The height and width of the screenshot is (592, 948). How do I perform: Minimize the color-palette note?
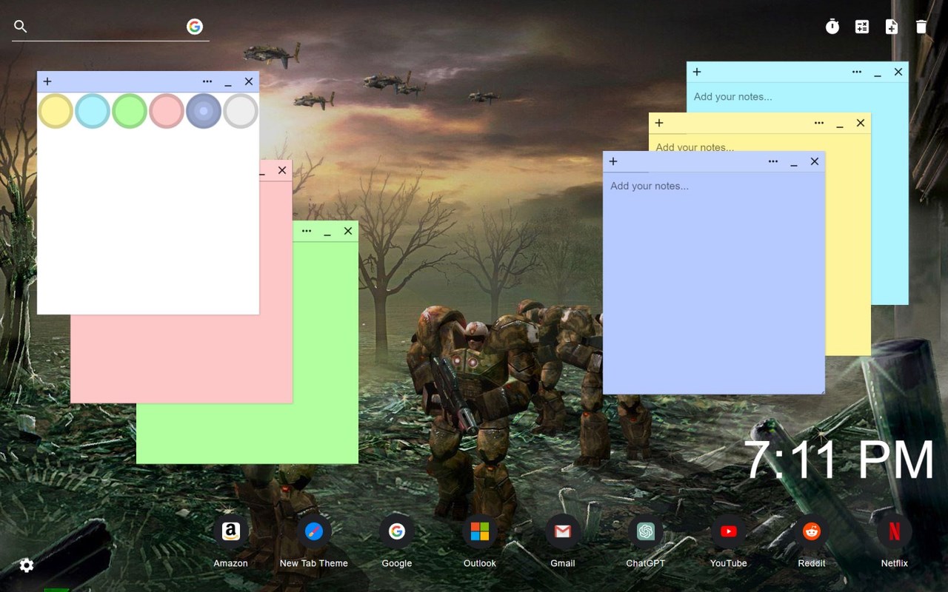pyautogui.click(x=228, y=83)
